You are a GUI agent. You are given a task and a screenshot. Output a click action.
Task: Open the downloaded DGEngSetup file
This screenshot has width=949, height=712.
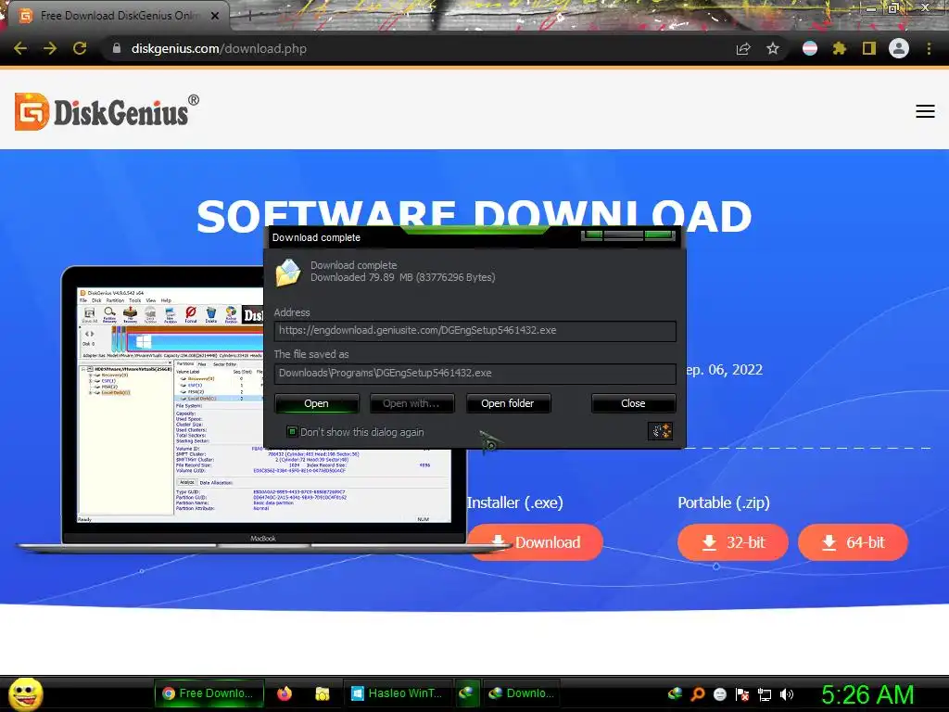[317, 403]
